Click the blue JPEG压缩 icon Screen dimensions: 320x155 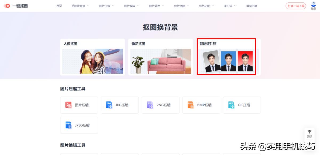tap(68, 125)
